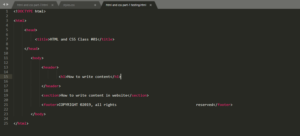The image size is (300, 136).
Task: Close html and css part-1 testing.html tab
Action: pos(151,5)
